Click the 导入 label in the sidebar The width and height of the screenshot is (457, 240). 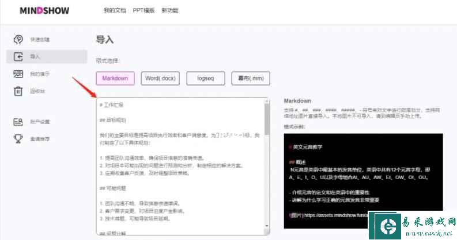click(35, 57)
